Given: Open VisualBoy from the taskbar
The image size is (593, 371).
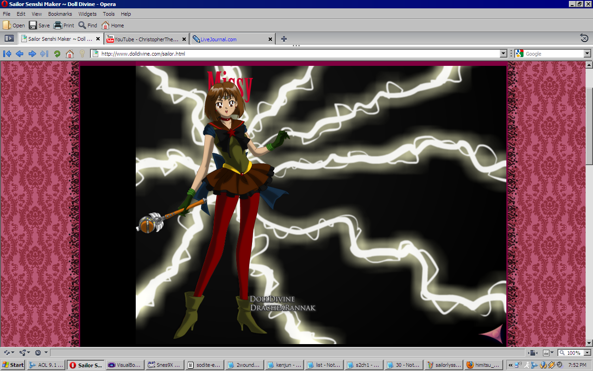Looking at the screenshot, I should tap(125, 365).
